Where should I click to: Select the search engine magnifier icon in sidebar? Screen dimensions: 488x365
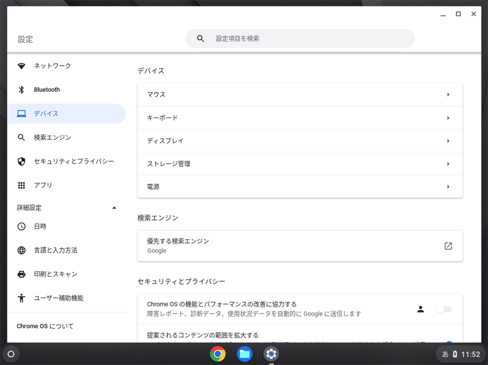[22, 138]
